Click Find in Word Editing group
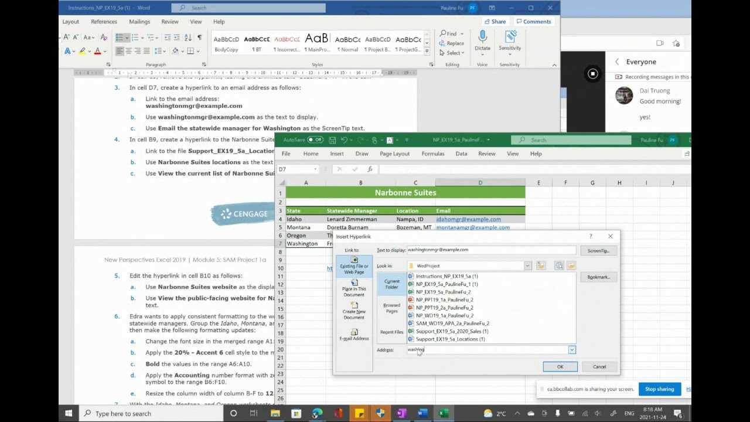Screen dimensions: 750x422 [x=448, y=33]
